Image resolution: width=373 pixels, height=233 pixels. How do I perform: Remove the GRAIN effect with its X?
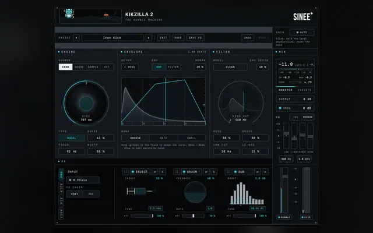click(214, 172)
